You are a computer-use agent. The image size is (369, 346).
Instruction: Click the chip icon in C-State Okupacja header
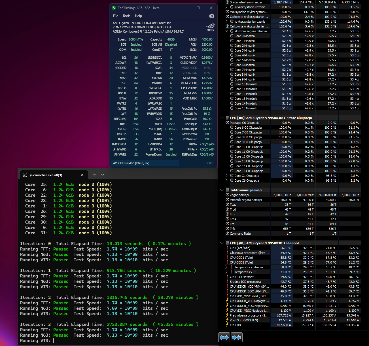point(227,118)
